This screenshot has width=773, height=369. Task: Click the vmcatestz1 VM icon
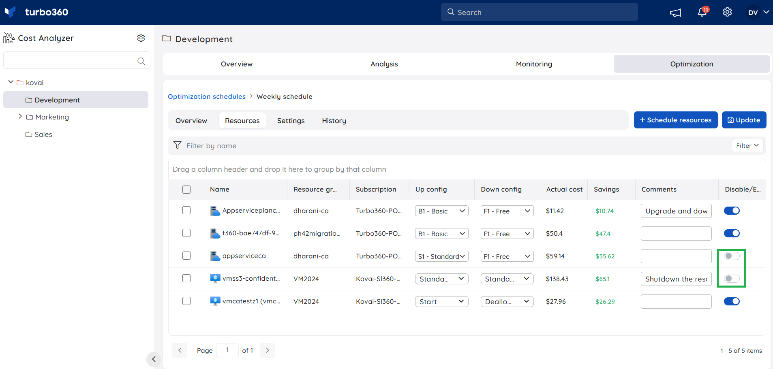coord(215,301)
